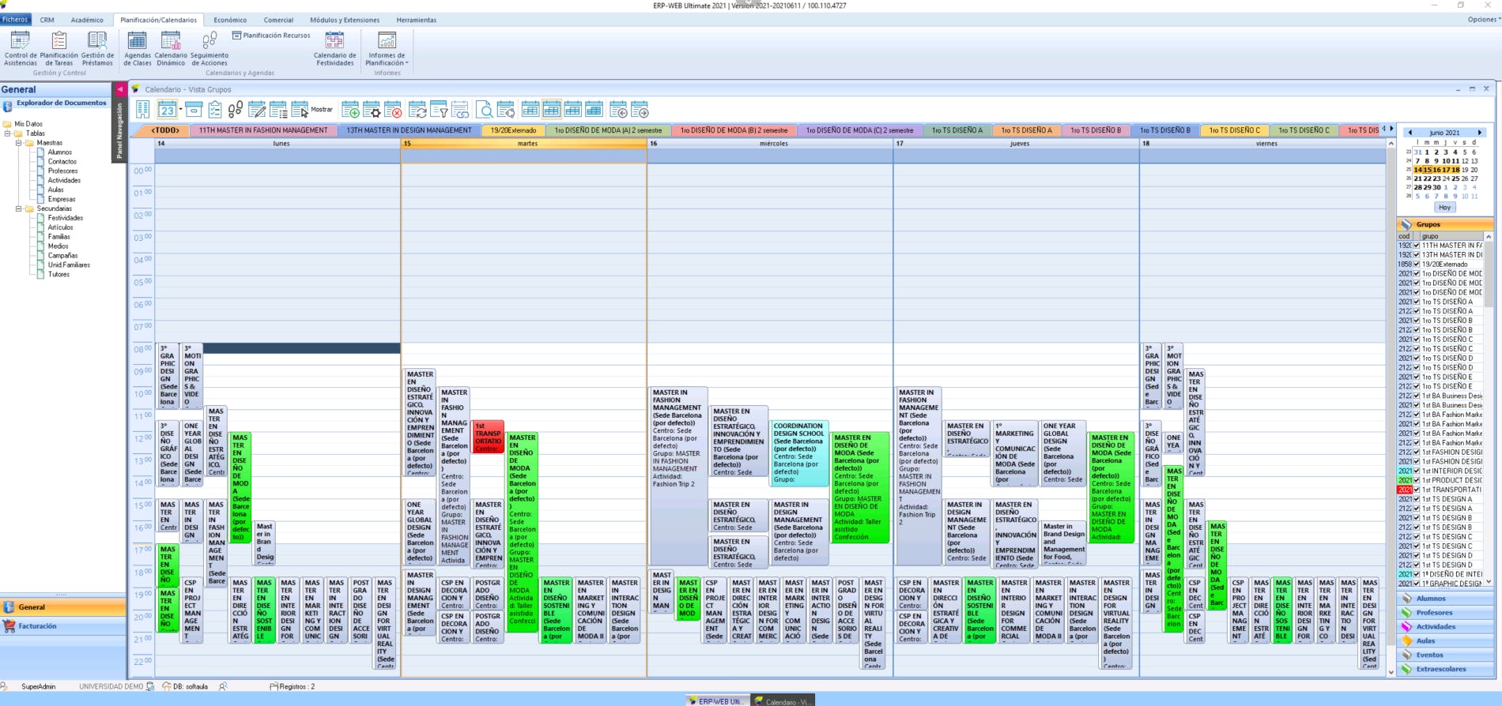Viewport: 1502px width, 706px height.
Task: Switch to the Económico ribbon tab
Action: 230,20
